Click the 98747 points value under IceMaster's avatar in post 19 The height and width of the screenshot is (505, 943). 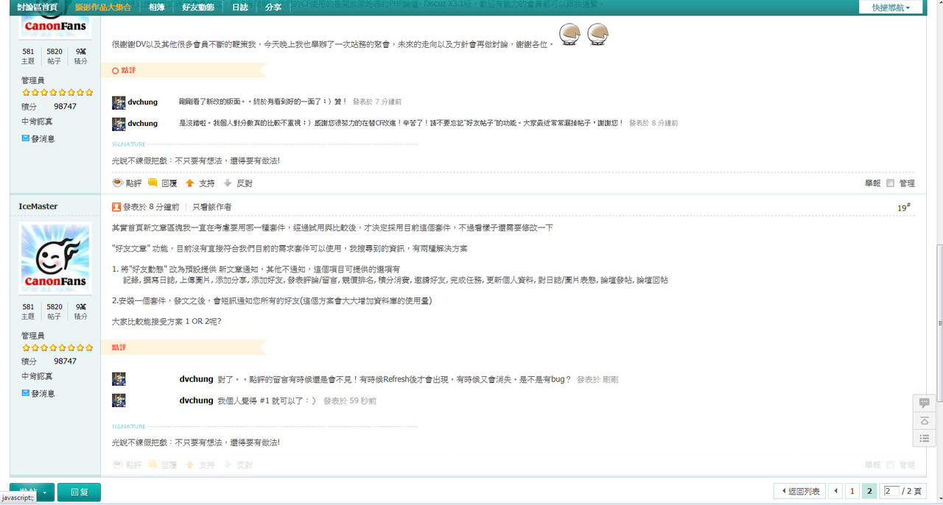pyautogui.click(x=65, y=361)
